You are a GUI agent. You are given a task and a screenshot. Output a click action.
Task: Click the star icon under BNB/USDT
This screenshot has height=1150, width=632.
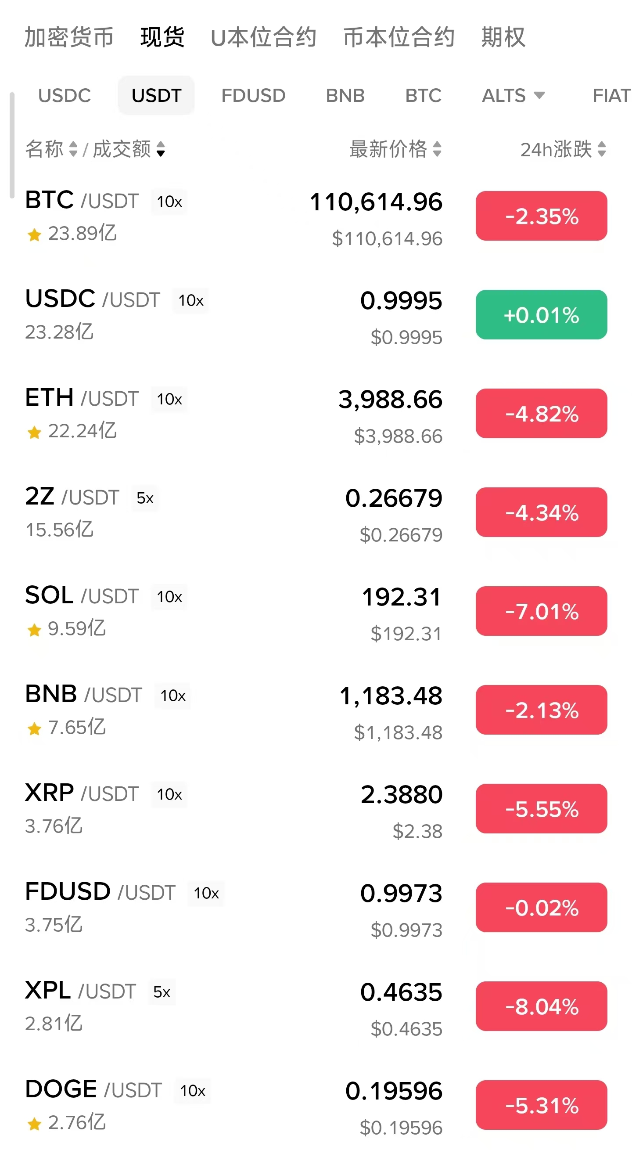click(x=34, y=728)
